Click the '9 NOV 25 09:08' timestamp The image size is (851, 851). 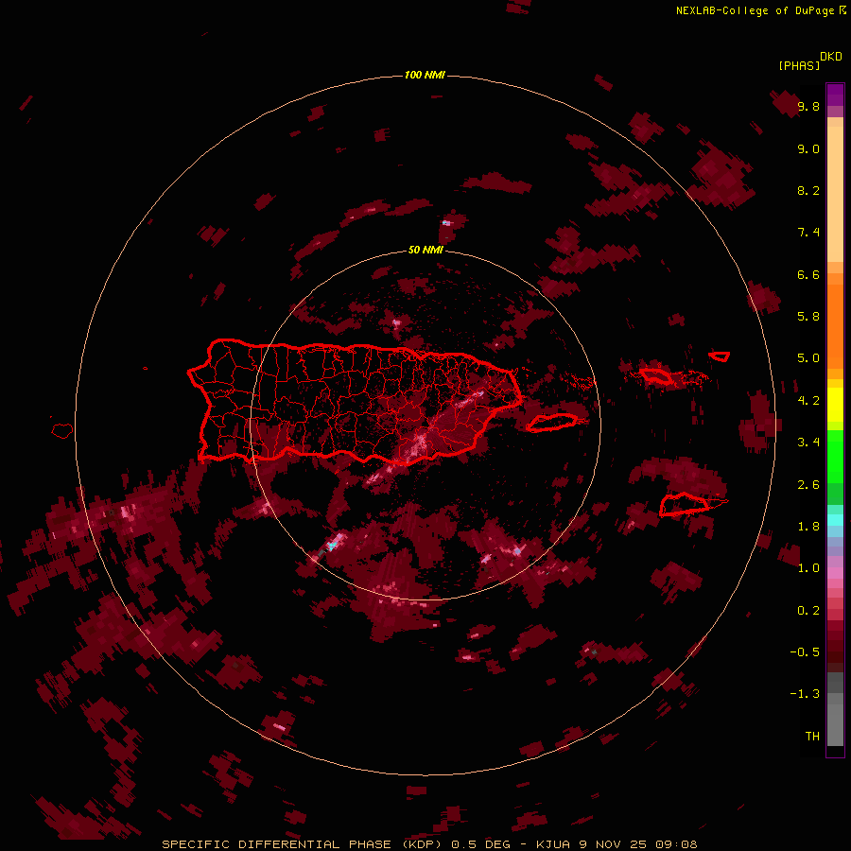637,844
